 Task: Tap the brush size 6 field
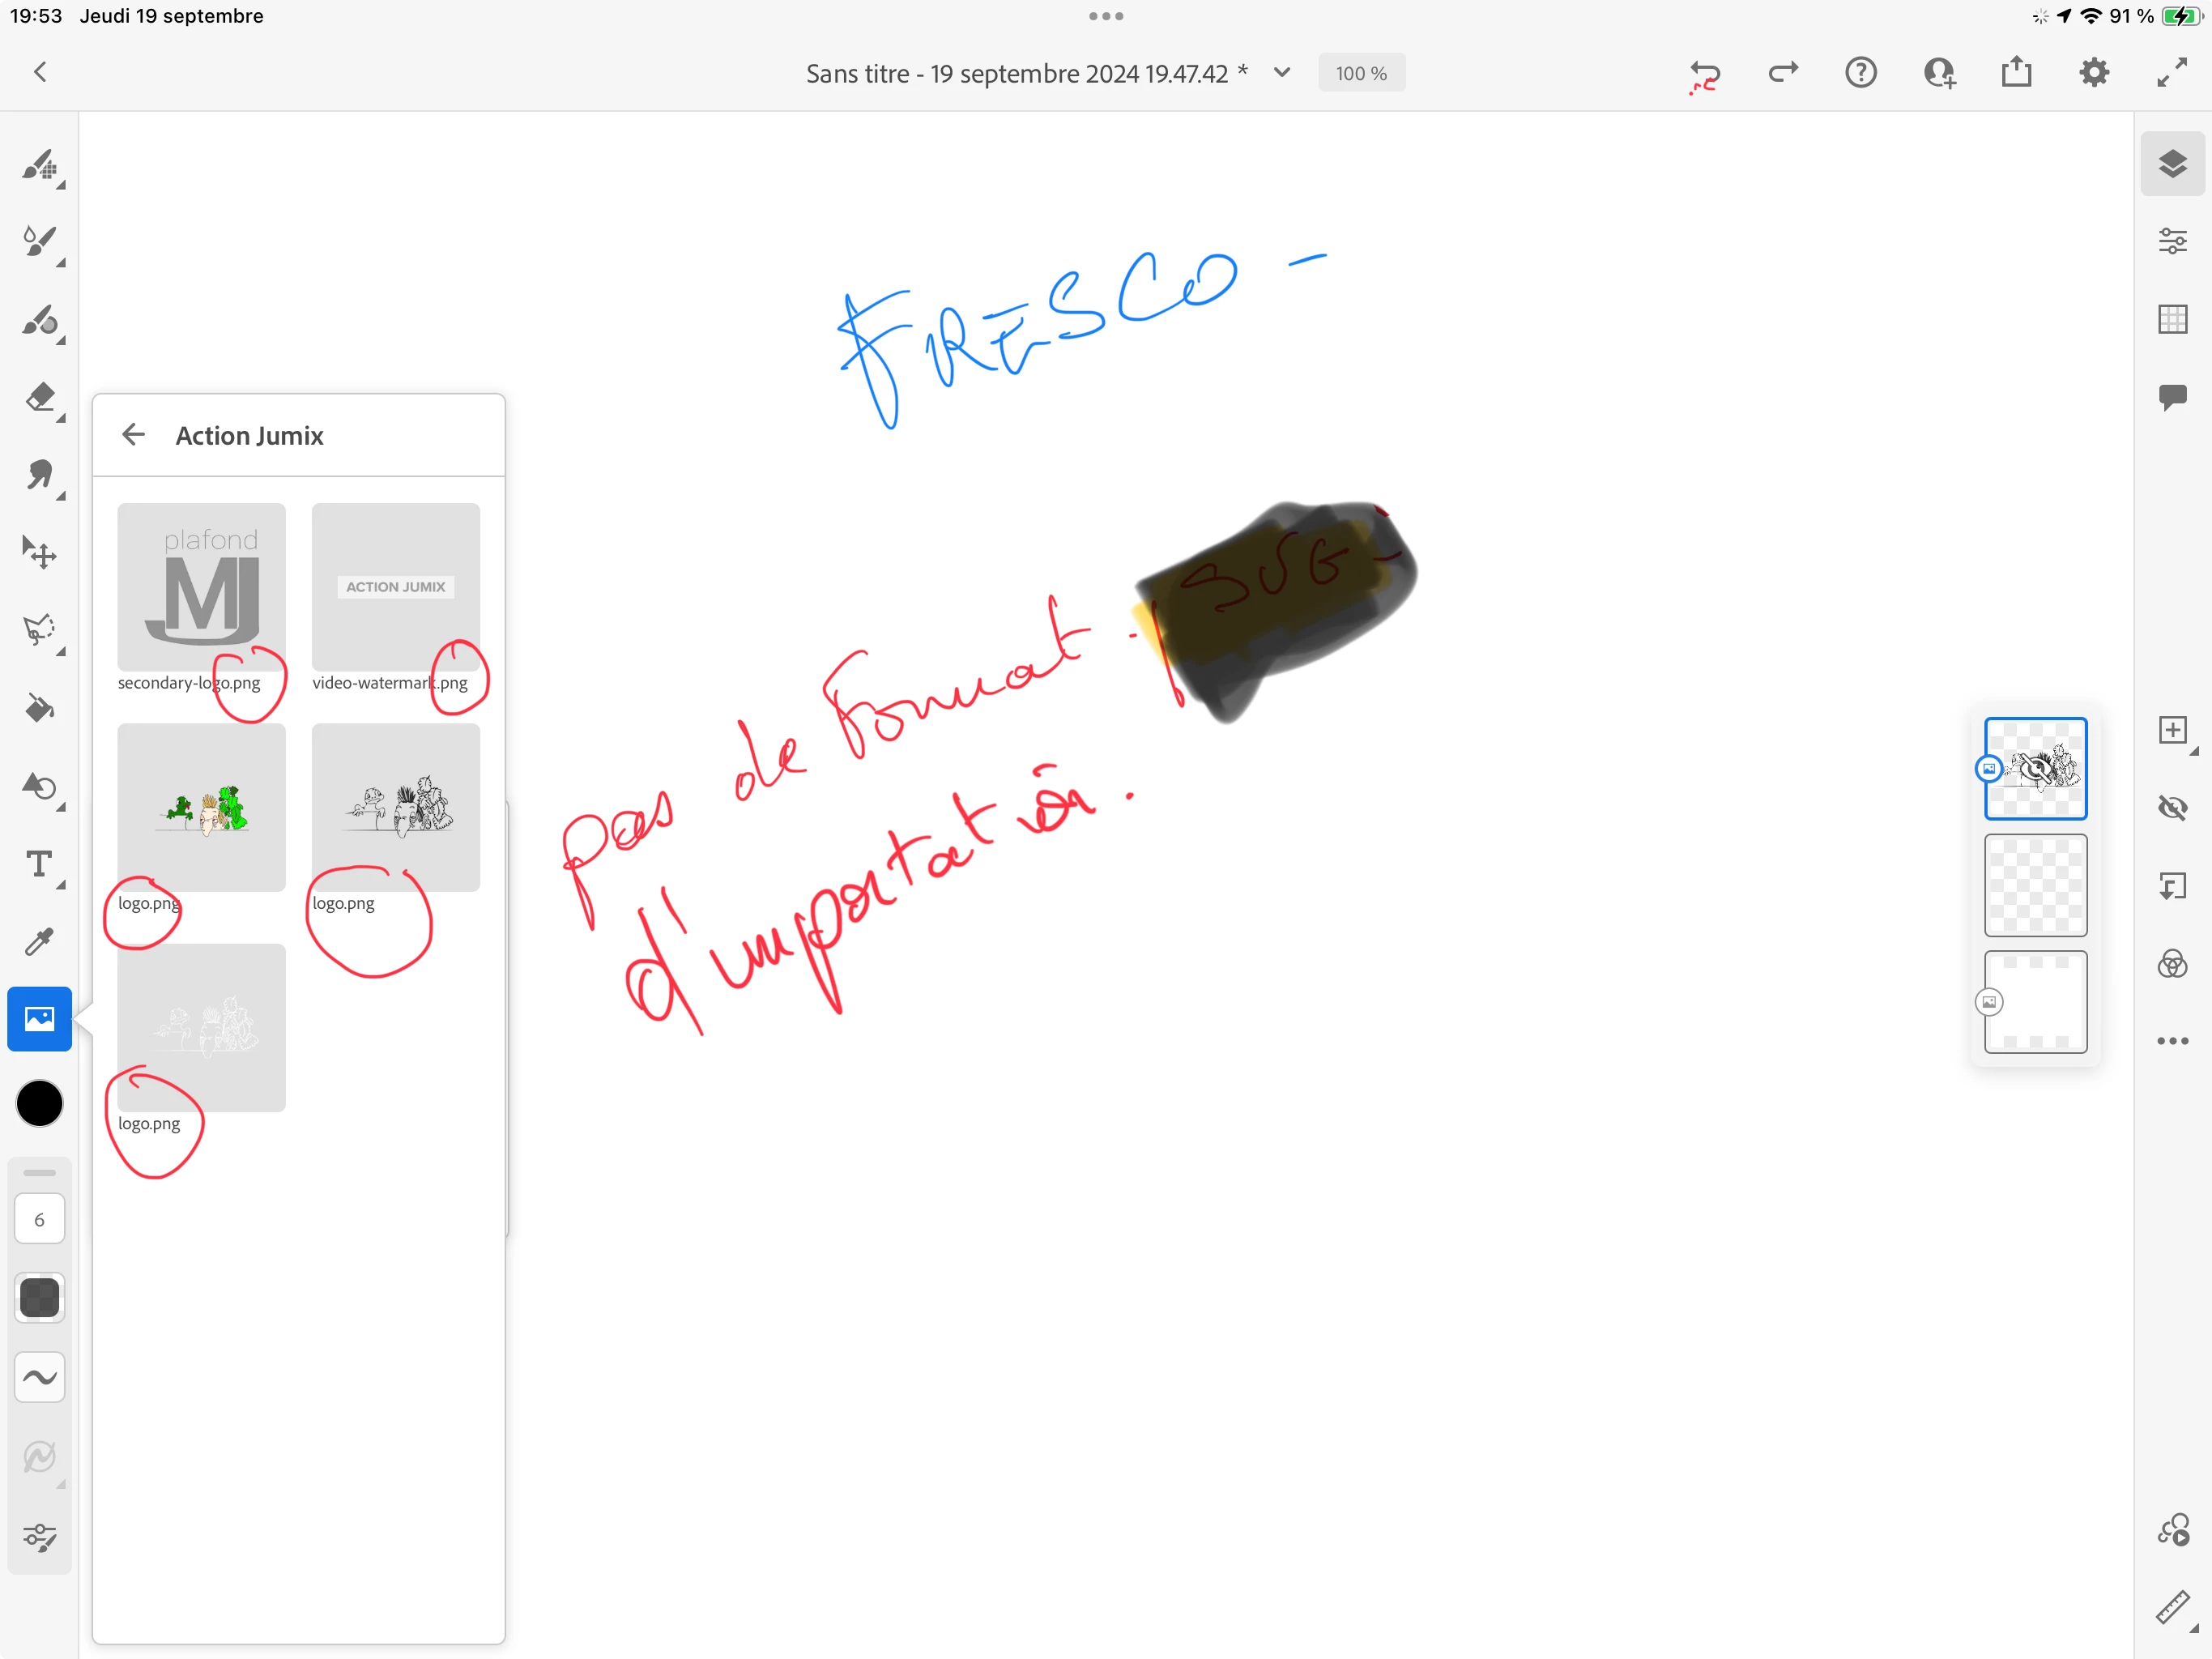40,1219
